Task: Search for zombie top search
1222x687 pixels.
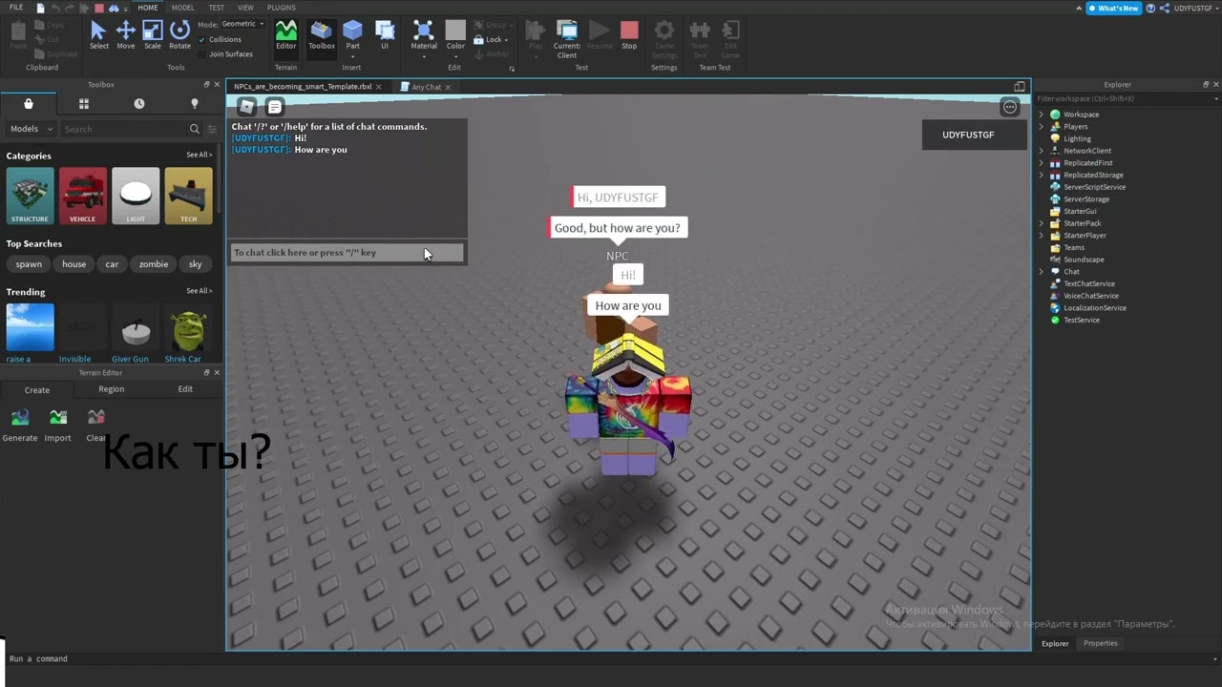Action: (x=154, y=264)
